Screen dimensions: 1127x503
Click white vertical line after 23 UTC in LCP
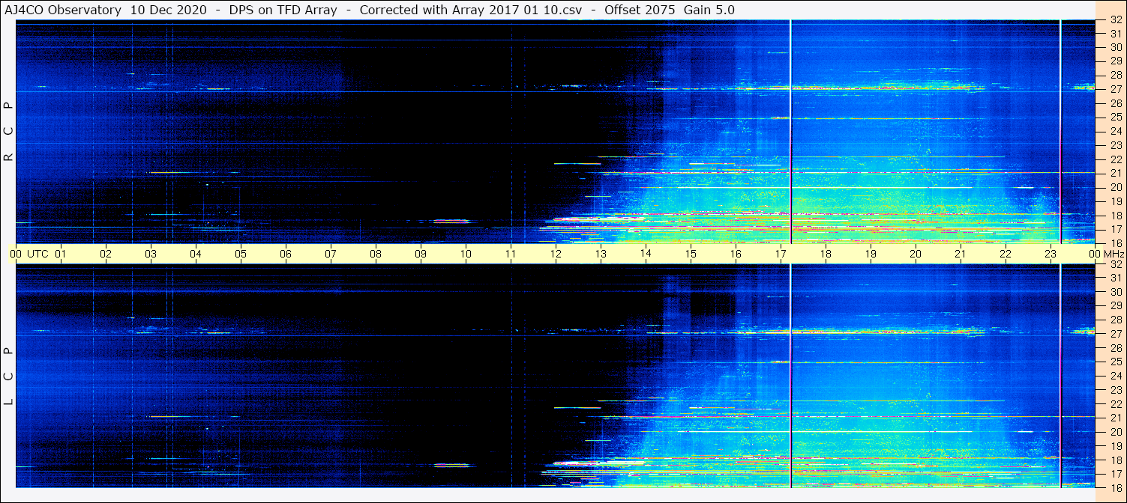(1060, 376)
